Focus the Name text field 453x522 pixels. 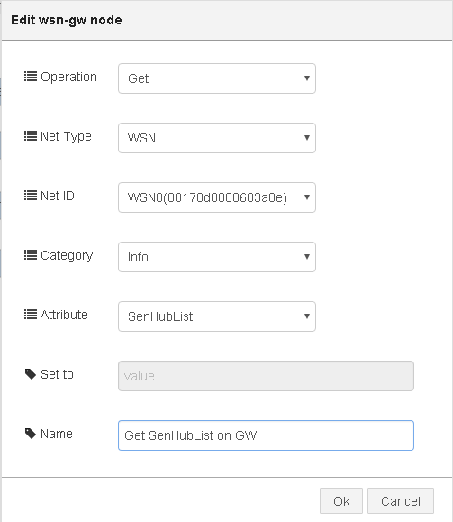[x=266, y=435]
